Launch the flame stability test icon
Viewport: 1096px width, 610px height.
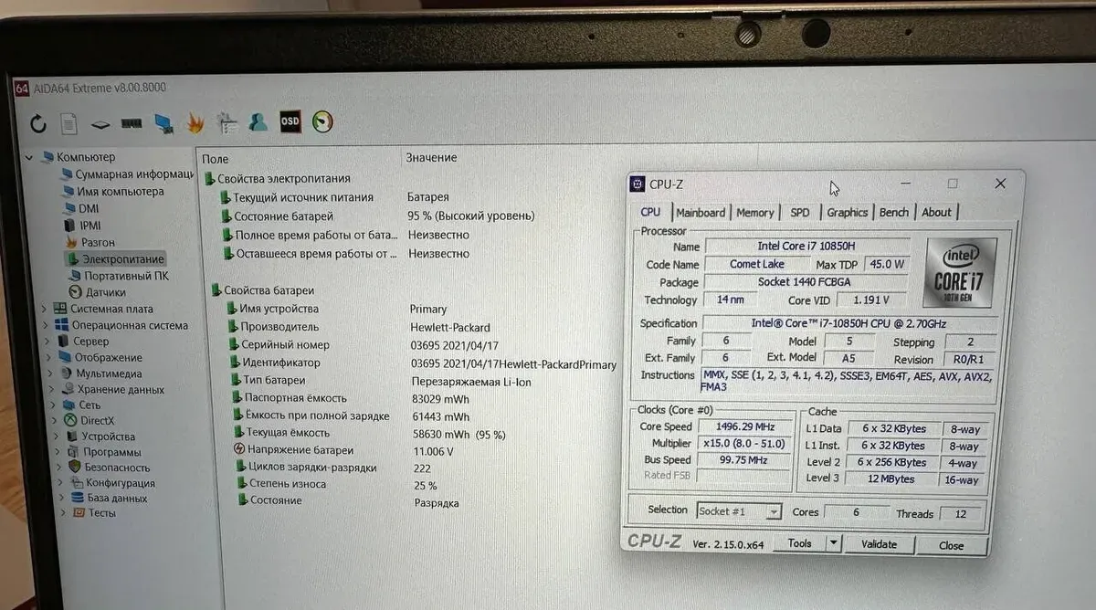click(x=195, y=122)
